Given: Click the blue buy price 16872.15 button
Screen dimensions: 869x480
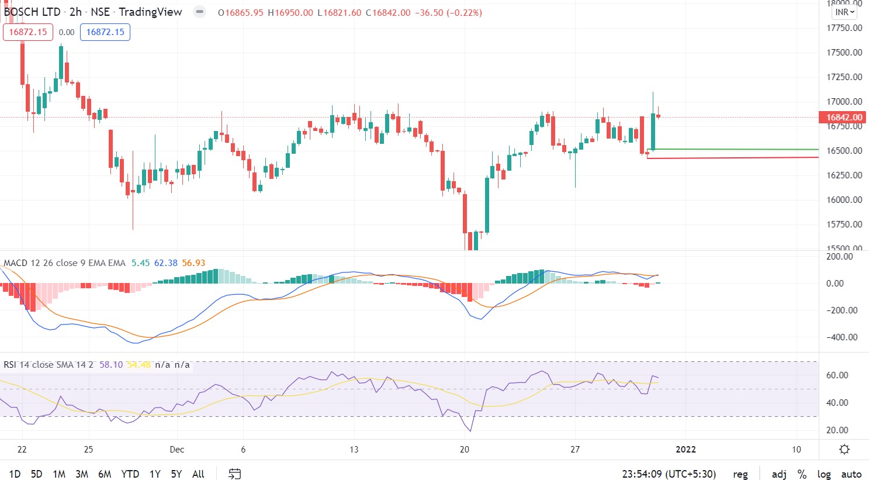Looking at the screenshot, I should [x=105, y=32].
